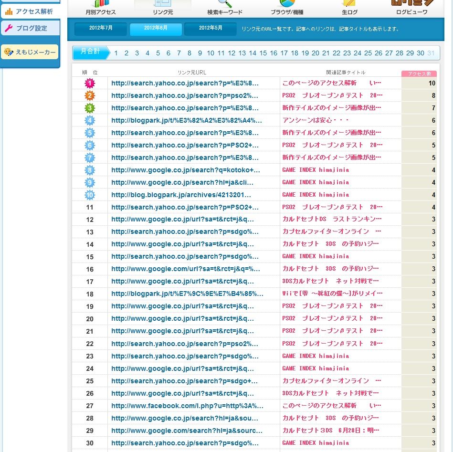Click the アクセス数 column header
Image resolution: width=453 pixels, height=452 pixels.
pos(419,74)
